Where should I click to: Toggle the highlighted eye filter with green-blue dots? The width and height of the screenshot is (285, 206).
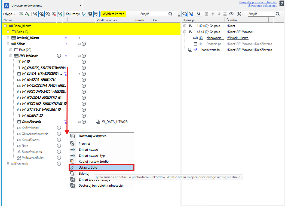tap(60, 14)
